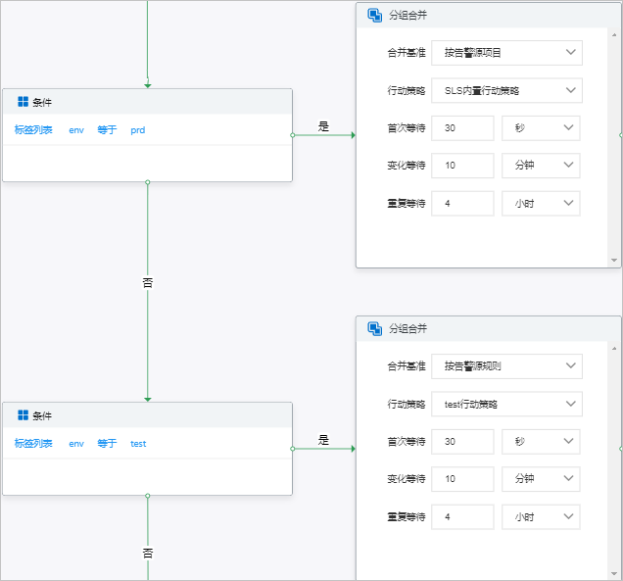Click the lower panel scrollbar up arrow
The height and width of the screenshot is (581, 623).
click(614, 349)
